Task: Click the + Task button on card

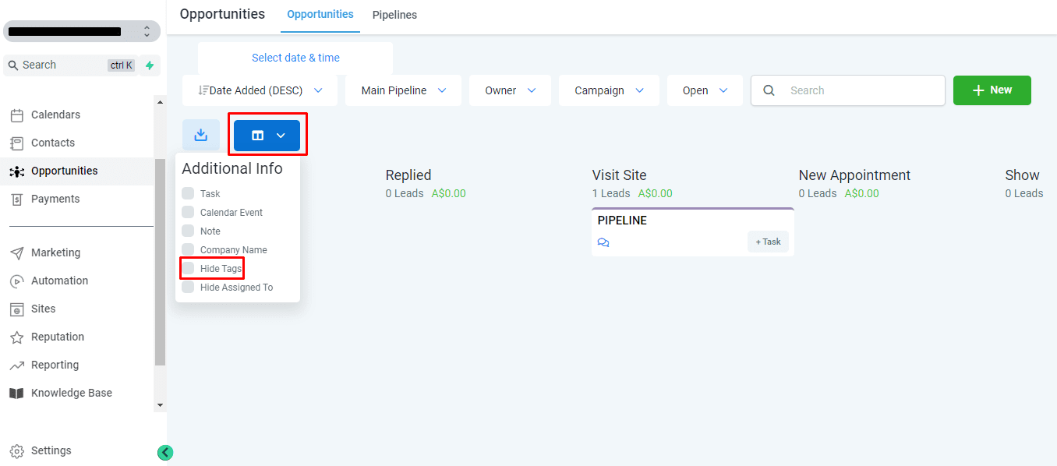Action: 768,242
